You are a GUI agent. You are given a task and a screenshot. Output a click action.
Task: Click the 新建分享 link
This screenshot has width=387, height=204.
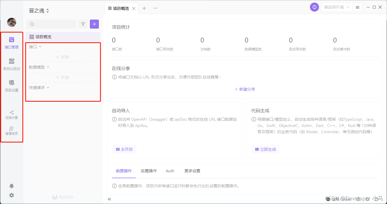[x=245, y=89]
